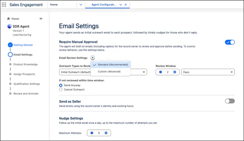
Task: Open the App Launcher grid icon
Action: click(x=4, y=5)
